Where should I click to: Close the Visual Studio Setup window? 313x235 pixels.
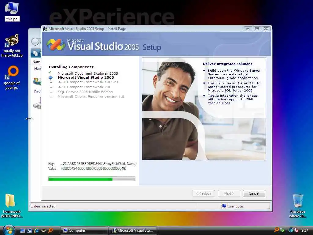[x=266, y=29]
